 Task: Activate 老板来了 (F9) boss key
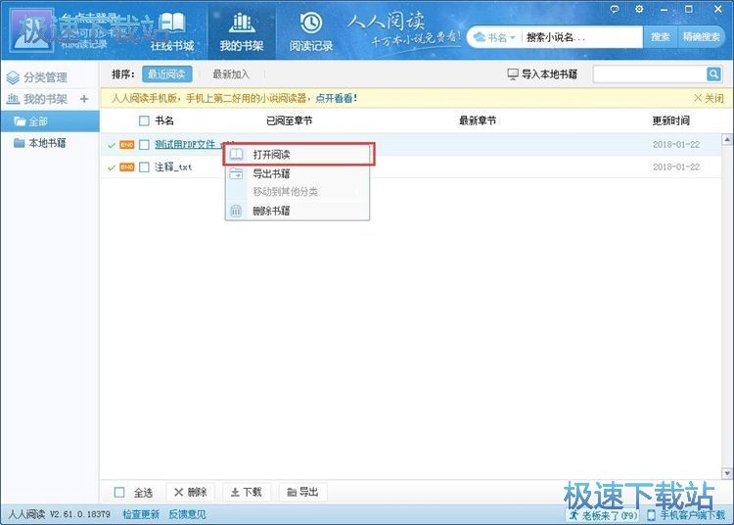click(604, 515)
